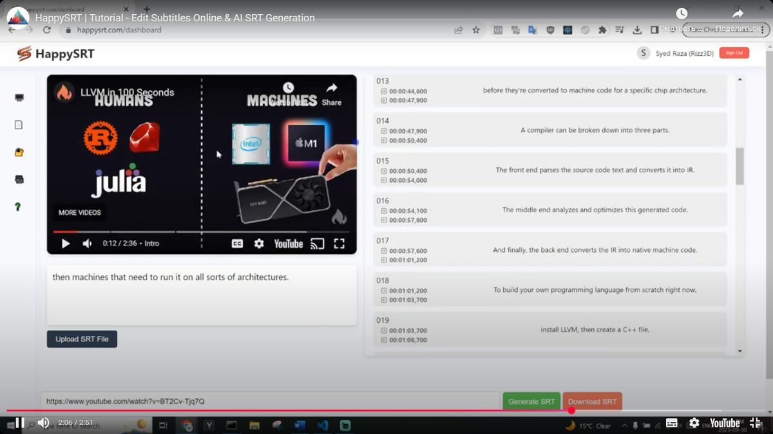Viewport: 773px width, 434px height.
Task: Click MORE VIDEOS in embedded player
Action: click(x=80, y=213)
